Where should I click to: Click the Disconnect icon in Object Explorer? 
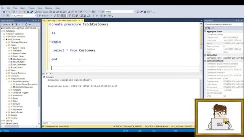[16, 24]
